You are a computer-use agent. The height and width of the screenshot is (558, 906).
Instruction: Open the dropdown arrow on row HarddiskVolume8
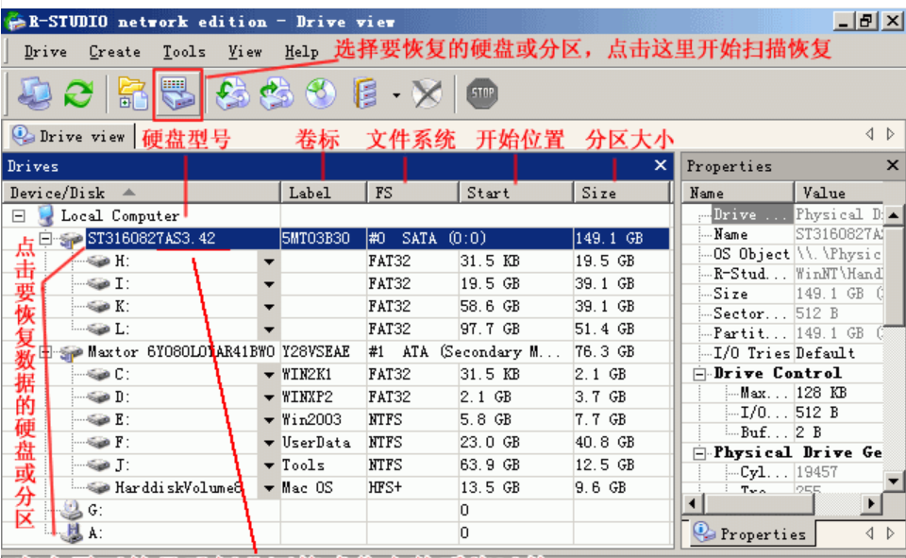pos(269,488)
